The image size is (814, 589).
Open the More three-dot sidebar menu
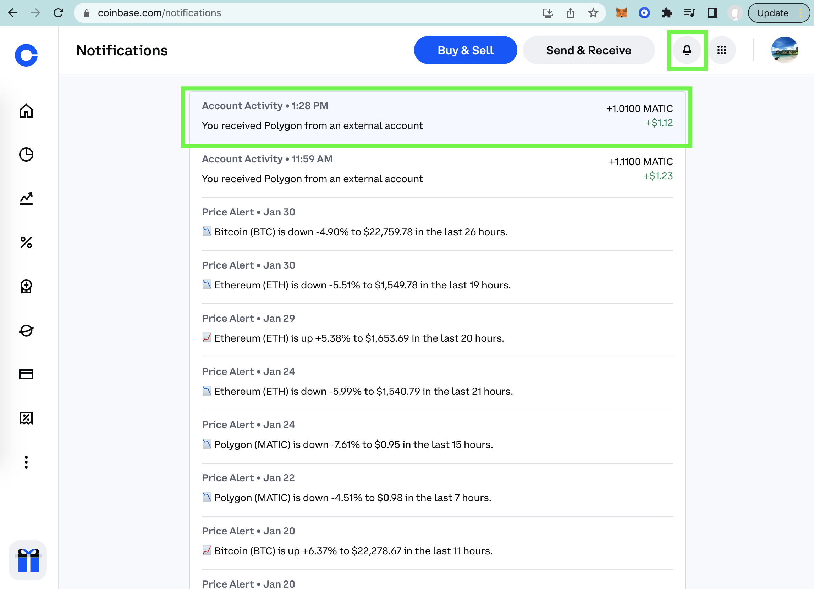click(x=26, y=462)
